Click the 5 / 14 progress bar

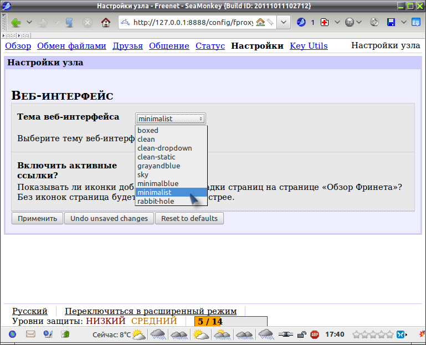(x=231, y=321)
